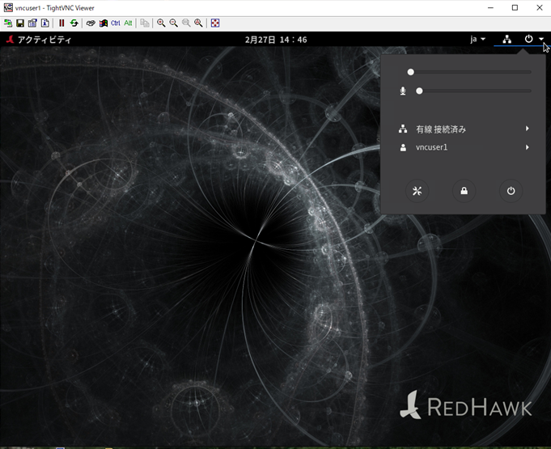
Task: Expand the 有線 接続済み network submenu
Action: coord(464,129)
